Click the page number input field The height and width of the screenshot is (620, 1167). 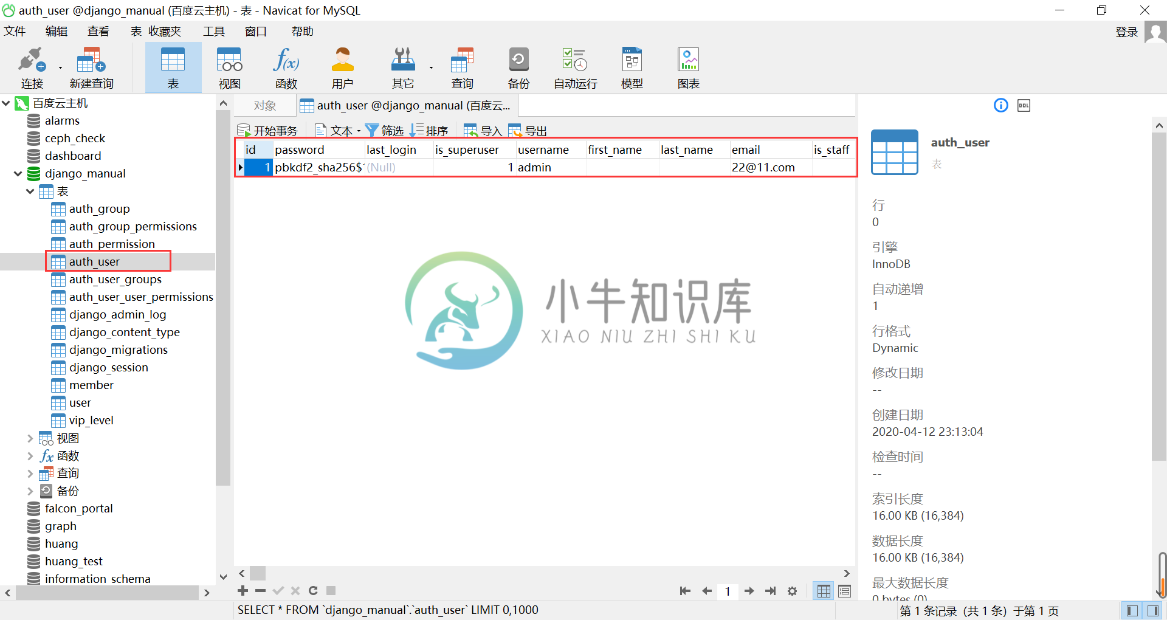click(728, 591)
